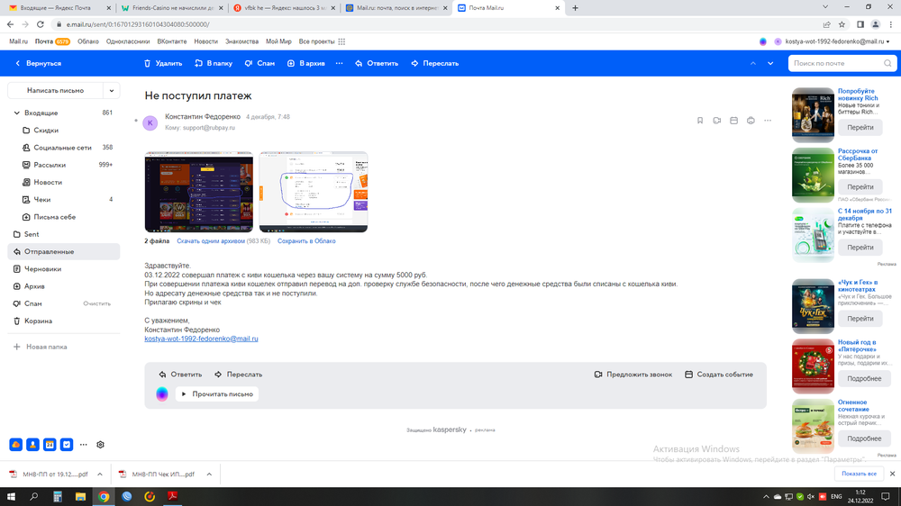901x506 pixels.
Task: Expand the dropdown next to Написать письмо
Action: (x=112, y=91)
